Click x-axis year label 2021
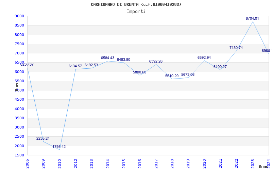The height and width of the screenshot is (170, 272). [220, 164]
